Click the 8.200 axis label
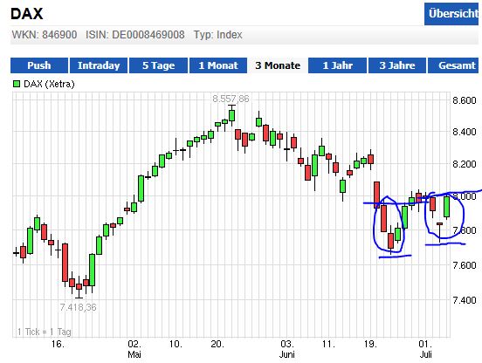This screenshot has height=363, width=482. [465, 164]
